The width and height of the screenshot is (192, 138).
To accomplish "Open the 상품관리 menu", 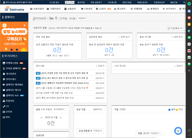I will tap(70, 9).
